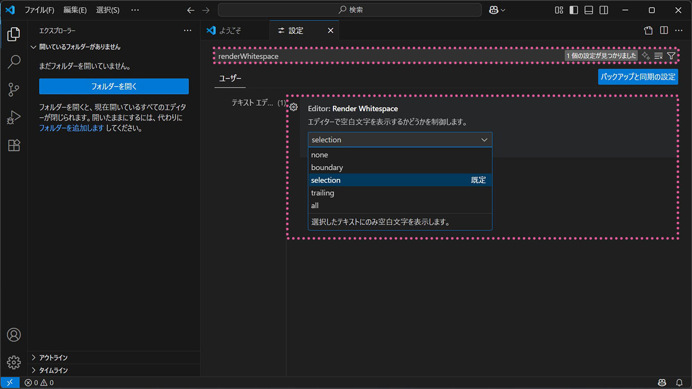Open editor More Actions ellipsis
Viewport: 692px width, 389px height.
pyautogui.click(x=679, y=30)
